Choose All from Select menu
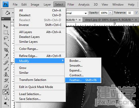The image size is (139, 108). [40, 10]
